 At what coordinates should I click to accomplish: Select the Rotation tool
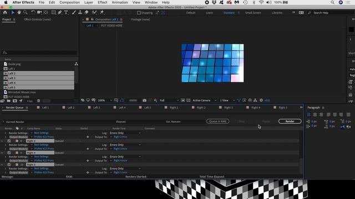[x=33, y=12]
